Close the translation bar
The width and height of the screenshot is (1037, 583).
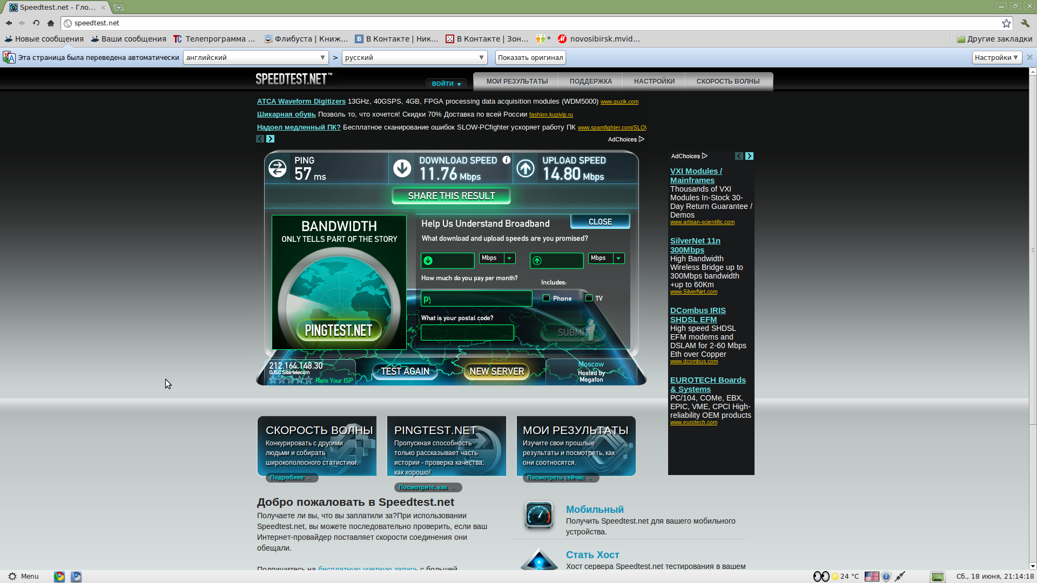click(1029, 57)
